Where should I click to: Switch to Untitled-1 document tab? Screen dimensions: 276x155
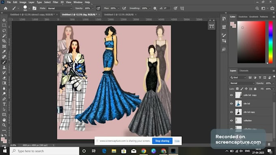(x=32, y=15)
